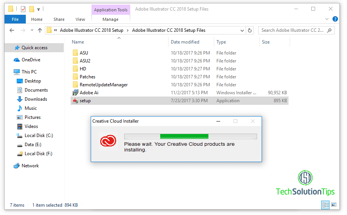
Task: Click 'Adobe Illustrator CC 2018 Setup' breadcrumb
Action: pos(91,30)
